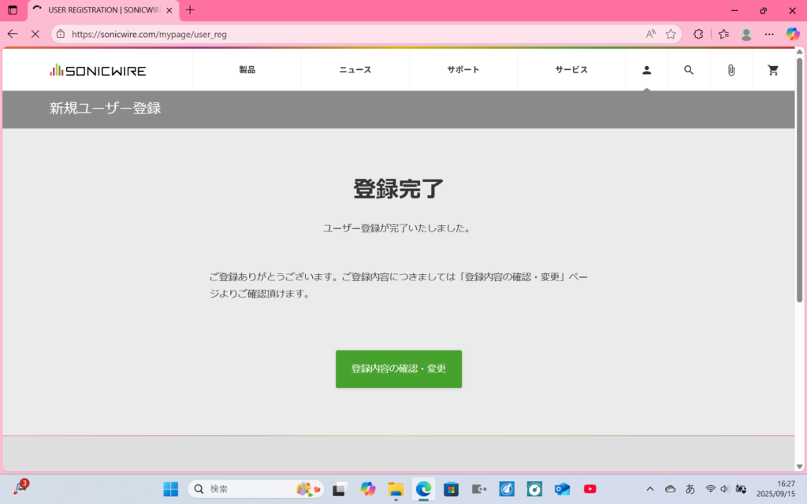807x504 pixels.
Task: Open the user account icon in site header
Action: [x=646, y=70]
